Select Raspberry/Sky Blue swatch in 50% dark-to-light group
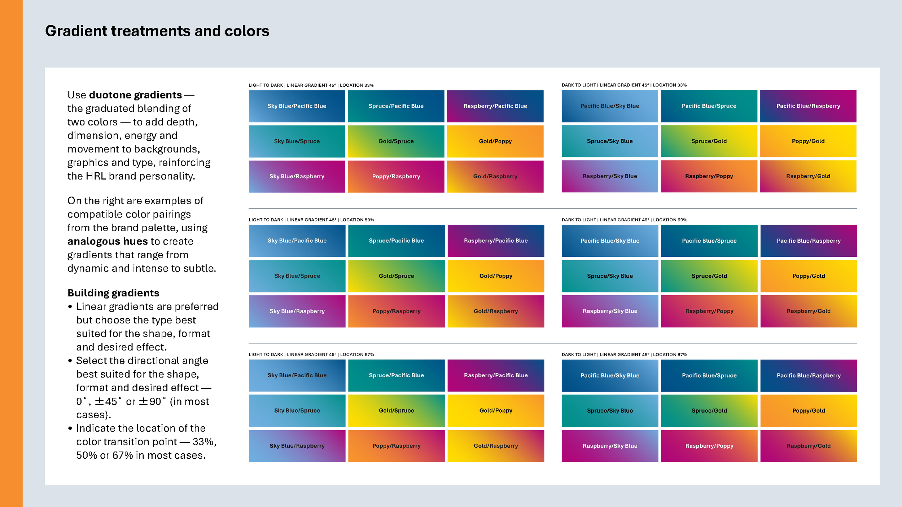Image resolution: width=902 pixels, height=507 pixels. (x=610, y=311)
